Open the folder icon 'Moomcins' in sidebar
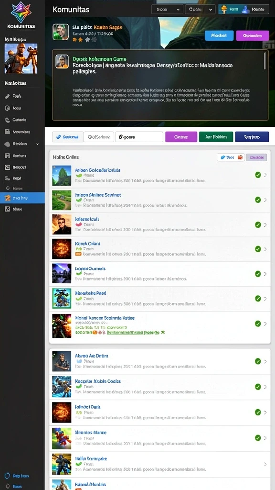 click(x=8, y=132)
